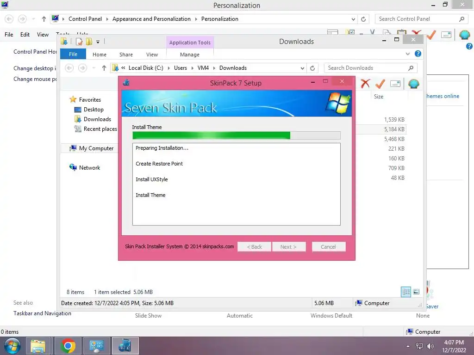474x355 pixels.
Task: Click Next in SkinPack Setup
Action: (x=289, y=247)
